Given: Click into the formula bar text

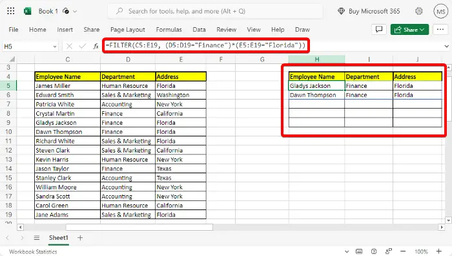Looking at the screenshot, I should tap(205, 45).
